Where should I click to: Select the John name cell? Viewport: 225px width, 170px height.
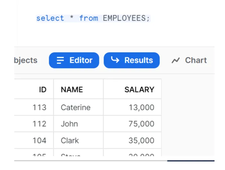tap(69, 124)
